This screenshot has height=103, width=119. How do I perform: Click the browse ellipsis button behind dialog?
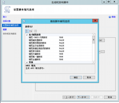click(x=103, y=52)
